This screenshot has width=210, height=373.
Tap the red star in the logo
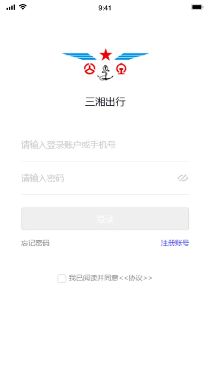pos(106,54)
